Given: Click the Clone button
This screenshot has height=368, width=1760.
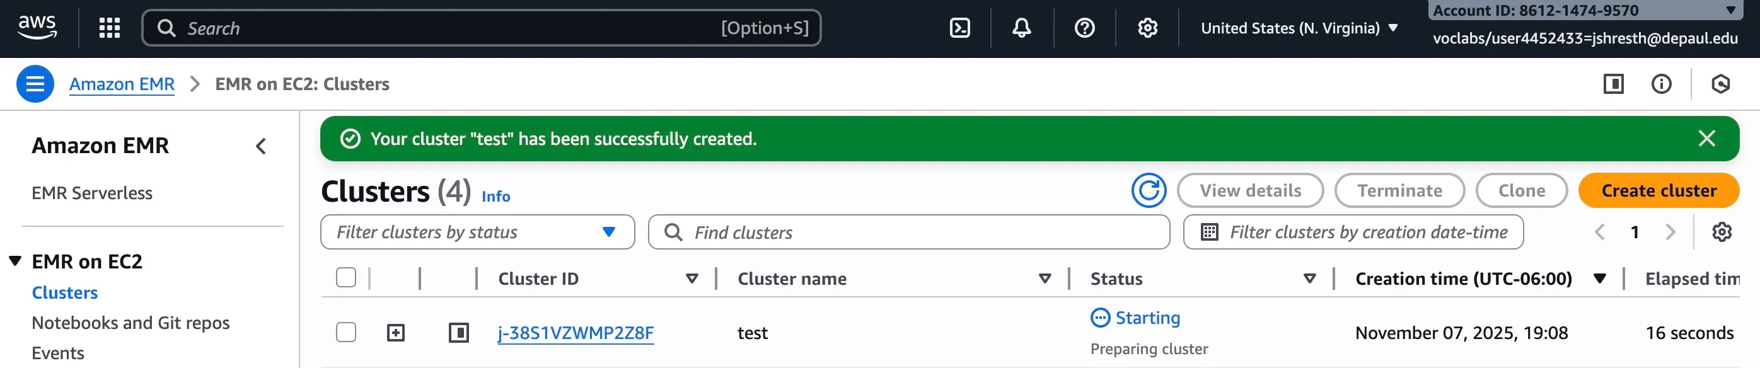Looking at the screenshot, I should [x=1521, y=190].
